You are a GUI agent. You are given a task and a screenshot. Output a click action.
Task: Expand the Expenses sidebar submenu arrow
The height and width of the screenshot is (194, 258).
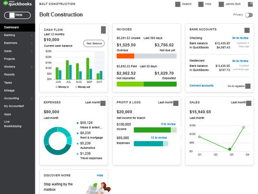pos(32,43)
